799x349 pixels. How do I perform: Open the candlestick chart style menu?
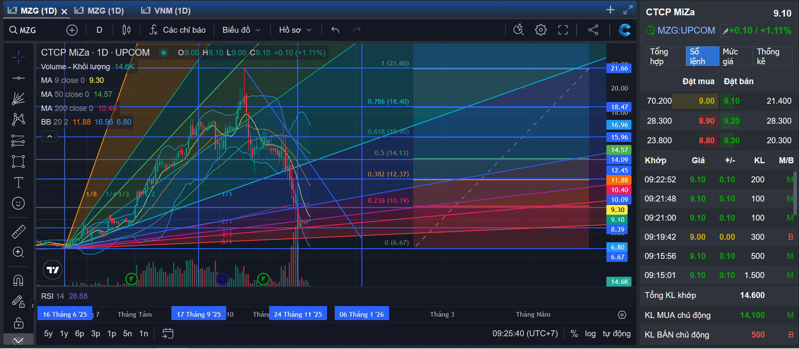[126, 30]
